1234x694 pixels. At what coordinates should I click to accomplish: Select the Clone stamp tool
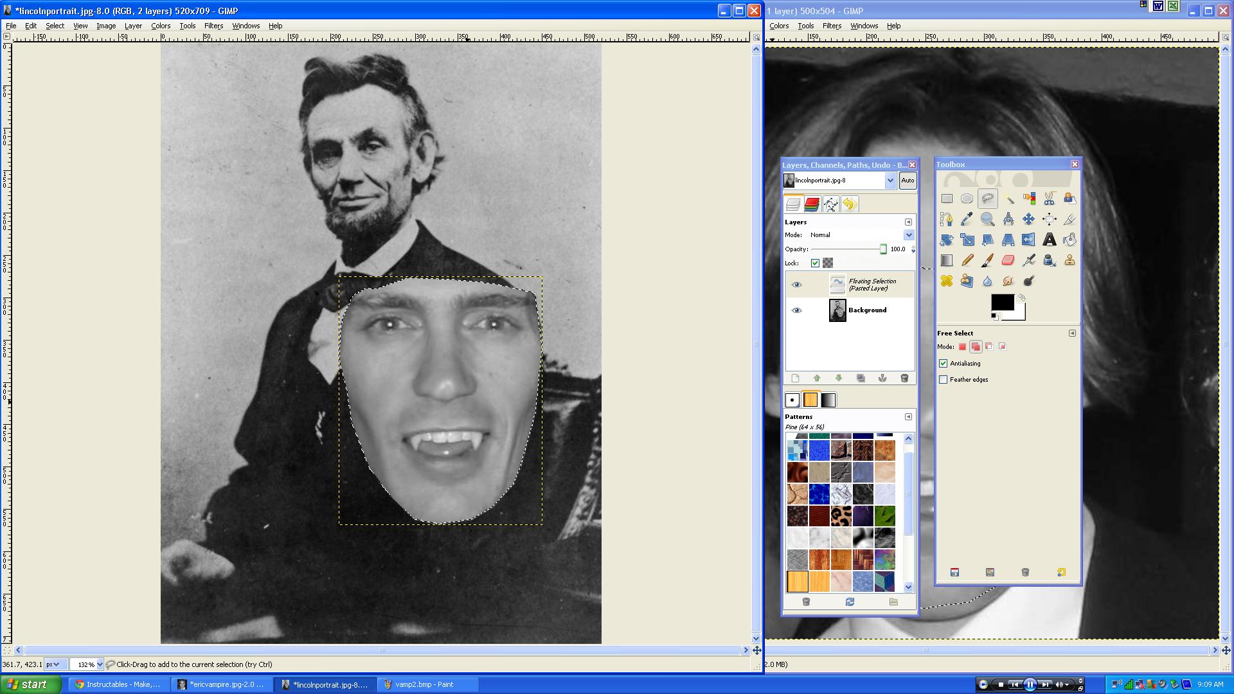point(1069,260)
